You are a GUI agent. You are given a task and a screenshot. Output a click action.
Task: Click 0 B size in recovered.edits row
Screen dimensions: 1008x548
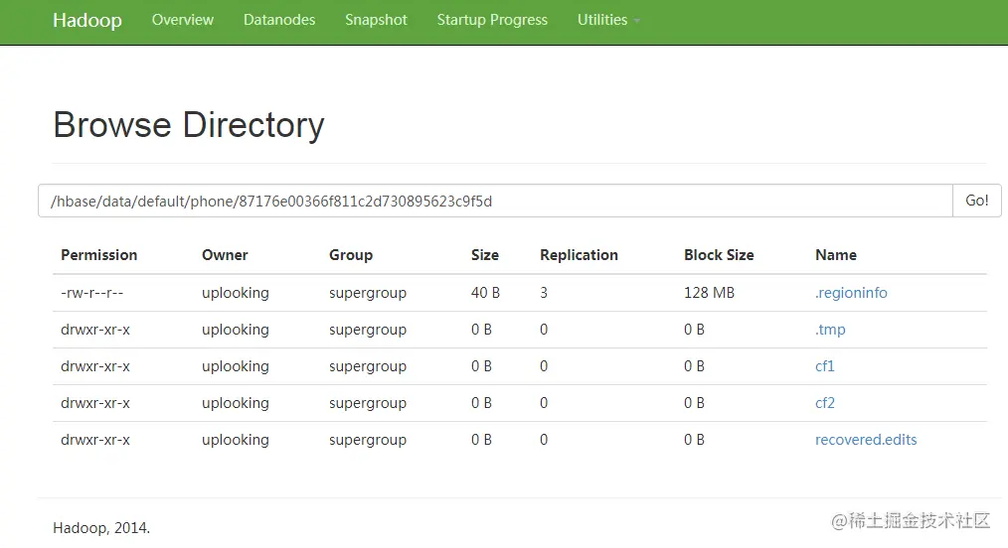[481, 440]
